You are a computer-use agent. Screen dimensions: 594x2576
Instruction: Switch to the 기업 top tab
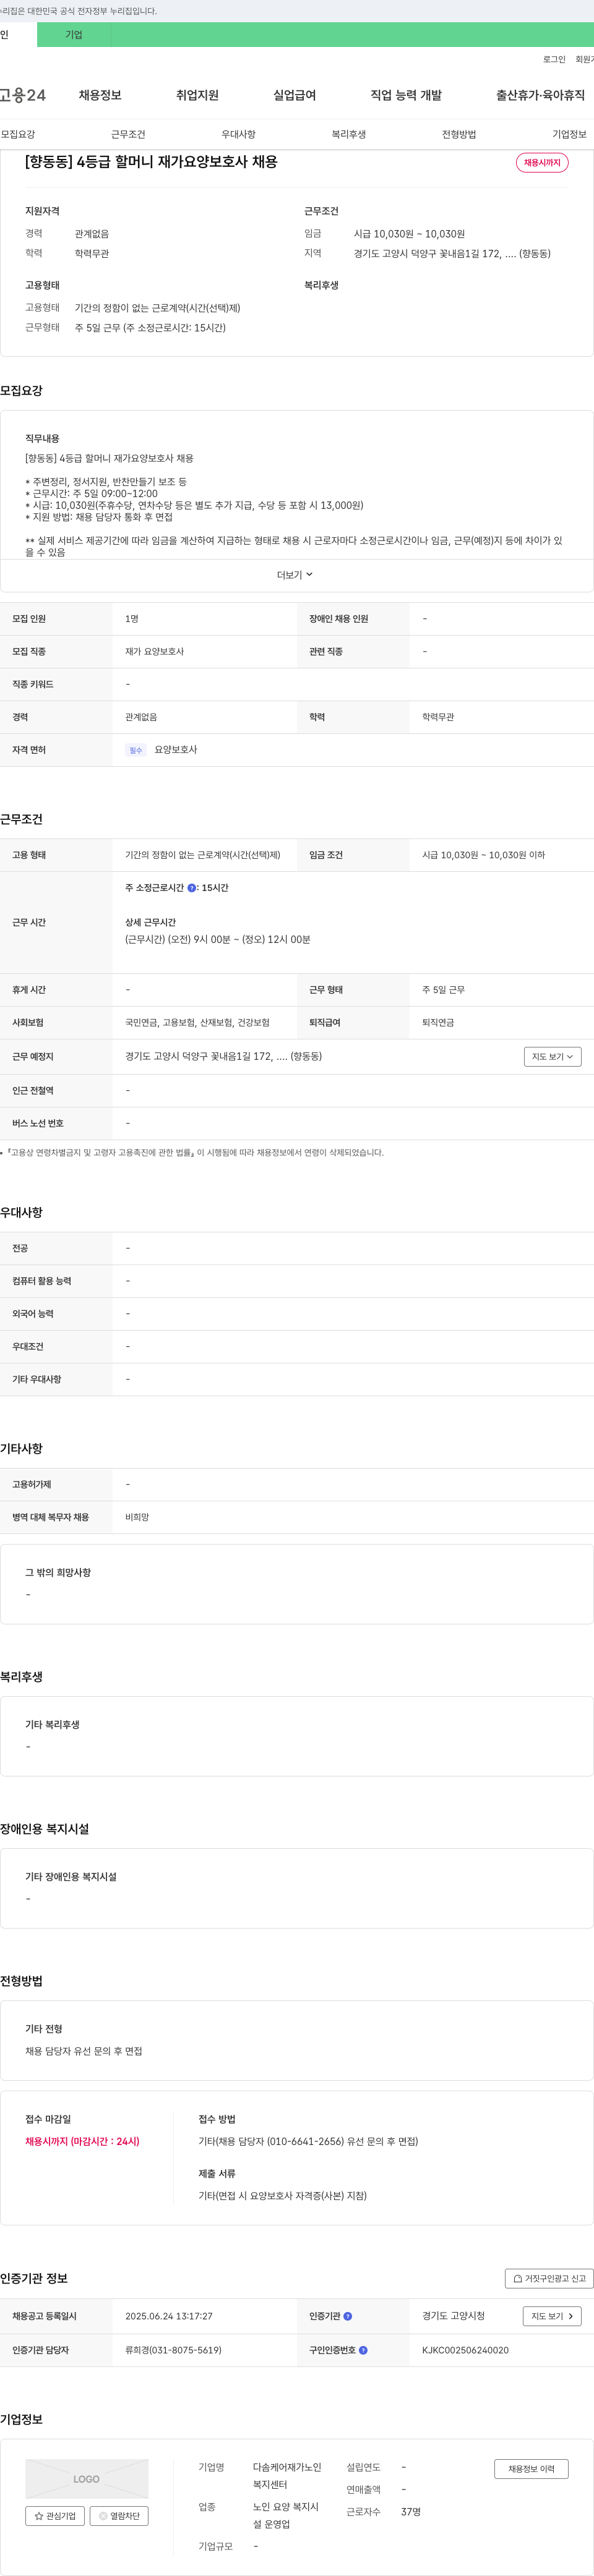click(x=74, y=34)
